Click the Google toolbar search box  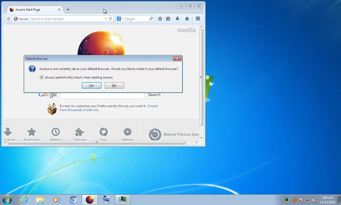tap(136, 19)
